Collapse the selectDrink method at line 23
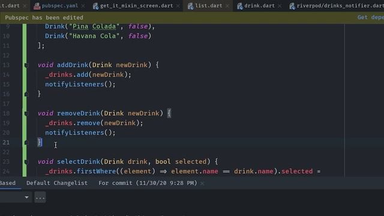384x216 pixels. point(26,161)
